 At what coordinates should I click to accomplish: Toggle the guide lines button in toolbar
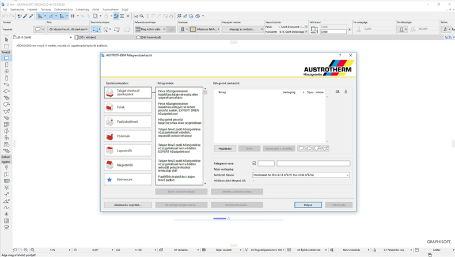pos(40,16)
